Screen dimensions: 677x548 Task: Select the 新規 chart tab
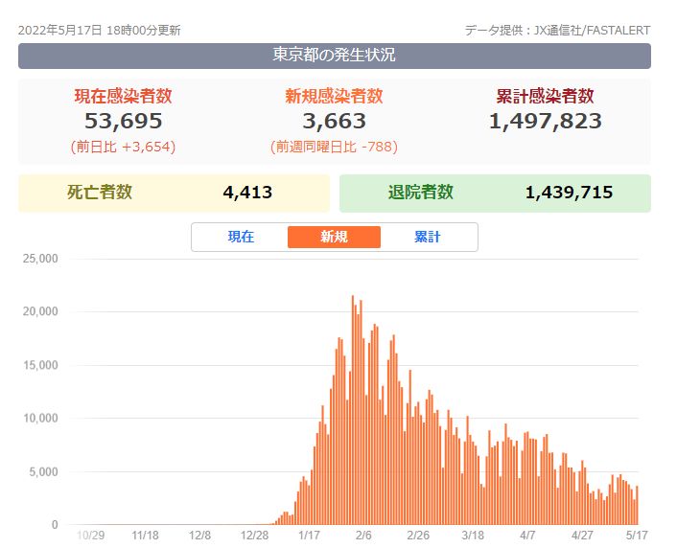click(x=334, y=237)
